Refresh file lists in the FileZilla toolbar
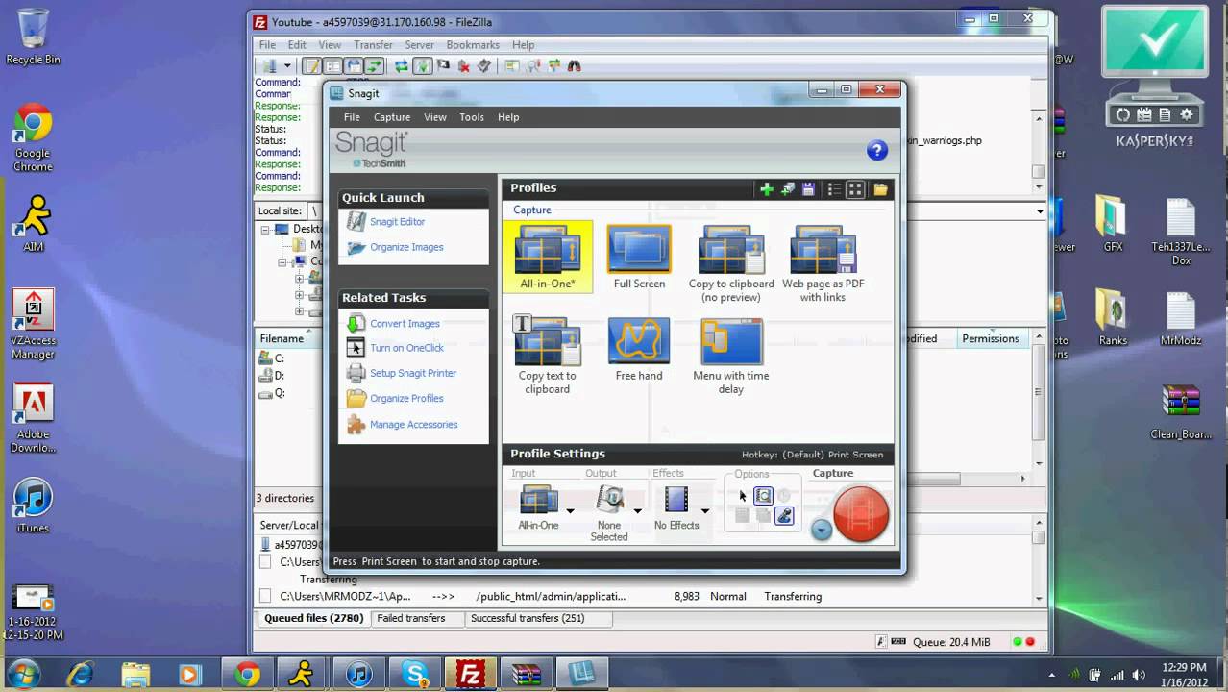The height and width of the screenshot is (692, 1228). pos(402,65)
